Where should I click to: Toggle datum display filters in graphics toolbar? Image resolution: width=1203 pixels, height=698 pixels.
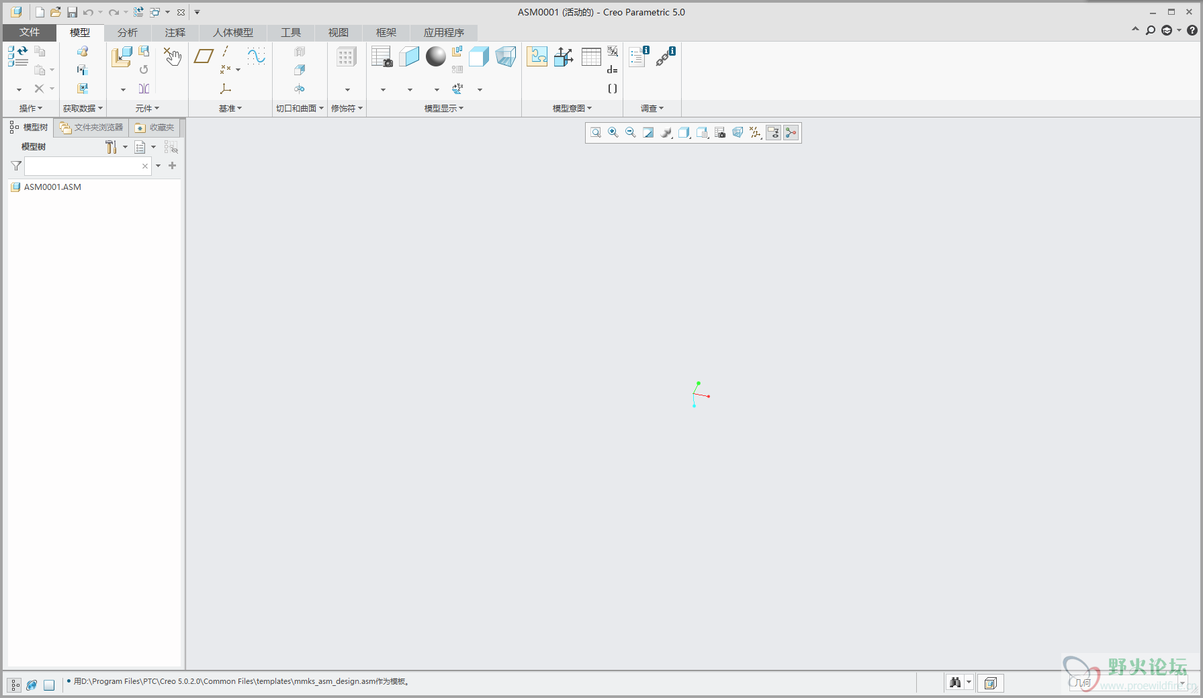click(756, 133)
